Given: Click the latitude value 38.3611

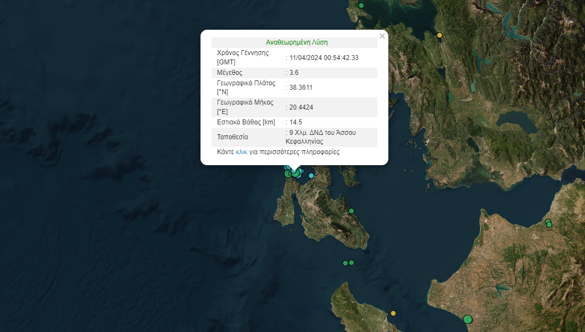Looking at the screenshot, I should (301, 88).
